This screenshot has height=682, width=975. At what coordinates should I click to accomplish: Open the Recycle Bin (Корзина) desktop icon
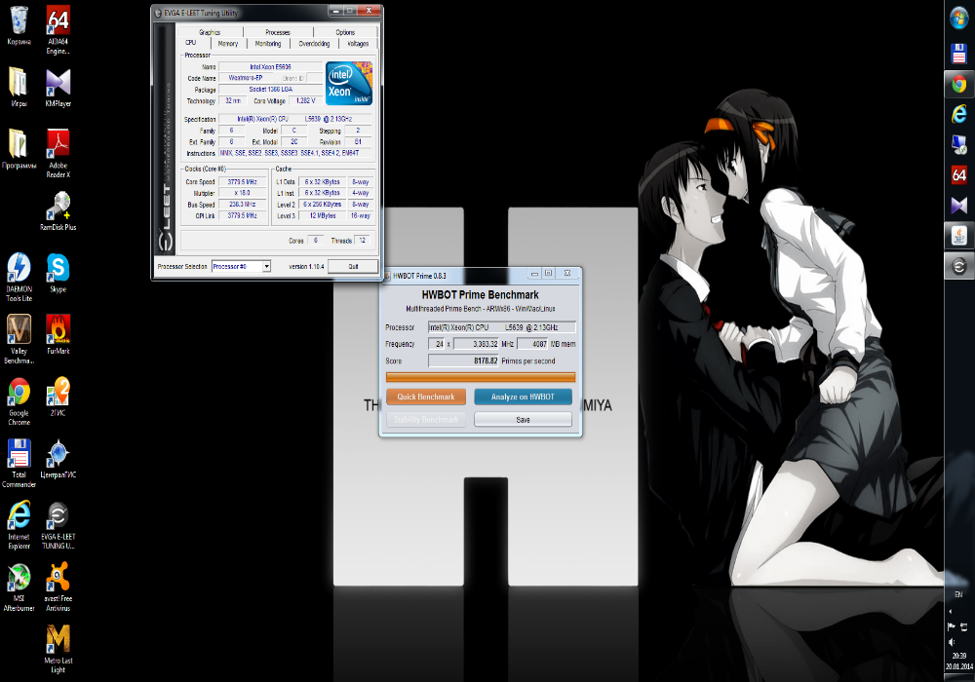[19, 26]
